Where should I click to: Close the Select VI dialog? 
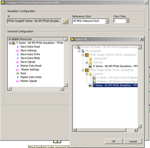[x=141, y=39]
